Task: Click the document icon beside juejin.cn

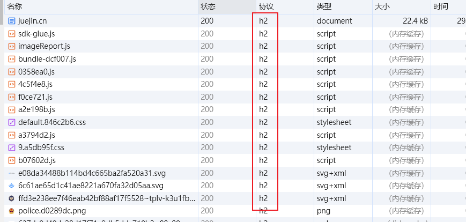Action: pos(11,21)
